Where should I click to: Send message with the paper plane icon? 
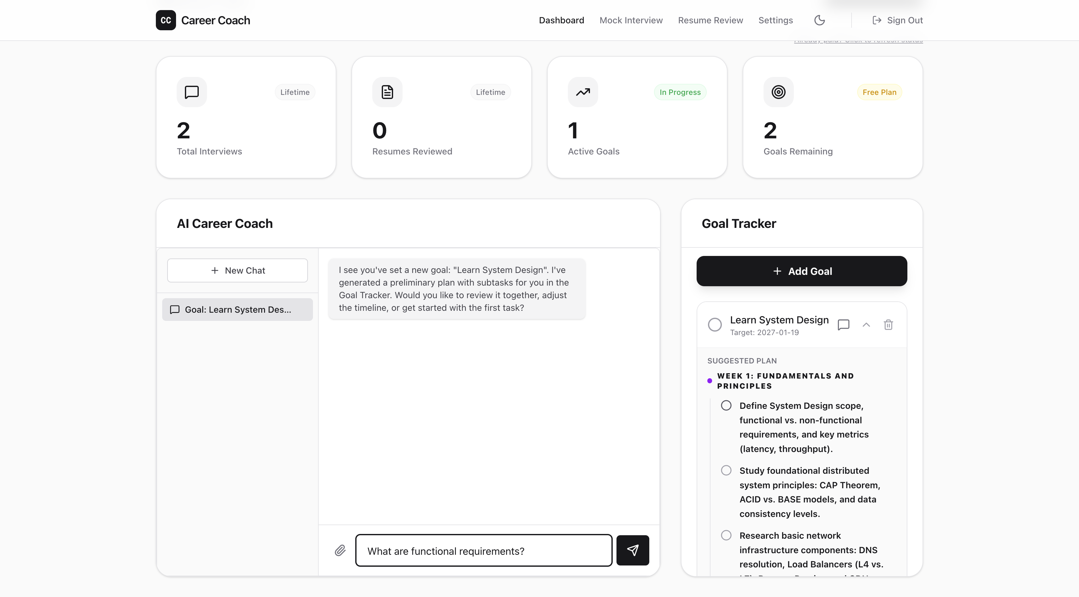coord(633,550)
